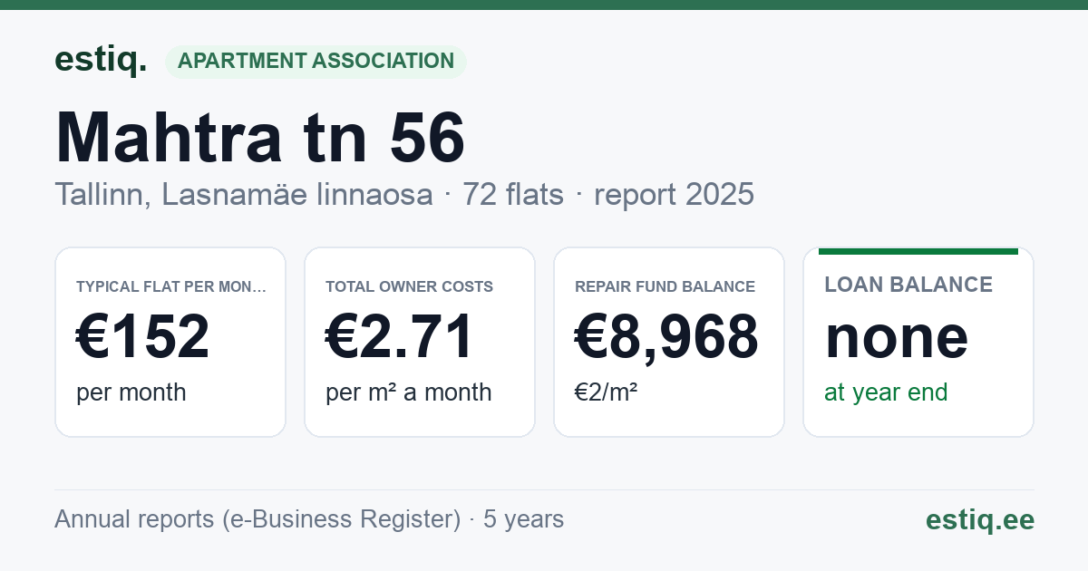The height and width of the screenshot is (571, 1088).
Task: Click the APARTMENT ASSOCIATION badge
Action: 316,62
